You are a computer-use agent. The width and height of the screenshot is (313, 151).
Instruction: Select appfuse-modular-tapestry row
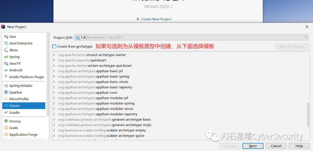point(179,114)
